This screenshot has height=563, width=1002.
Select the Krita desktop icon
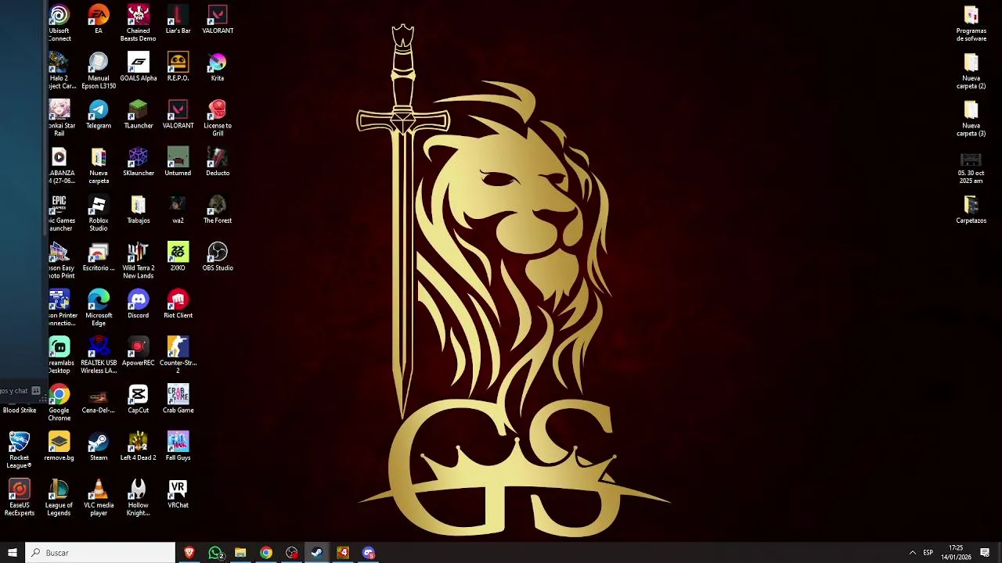[218, 66]
